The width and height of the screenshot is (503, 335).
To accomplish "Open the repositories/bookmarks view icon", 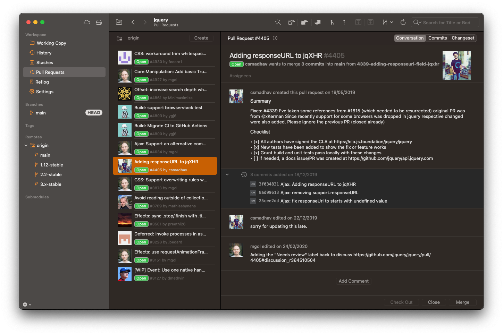I will 119,22.
